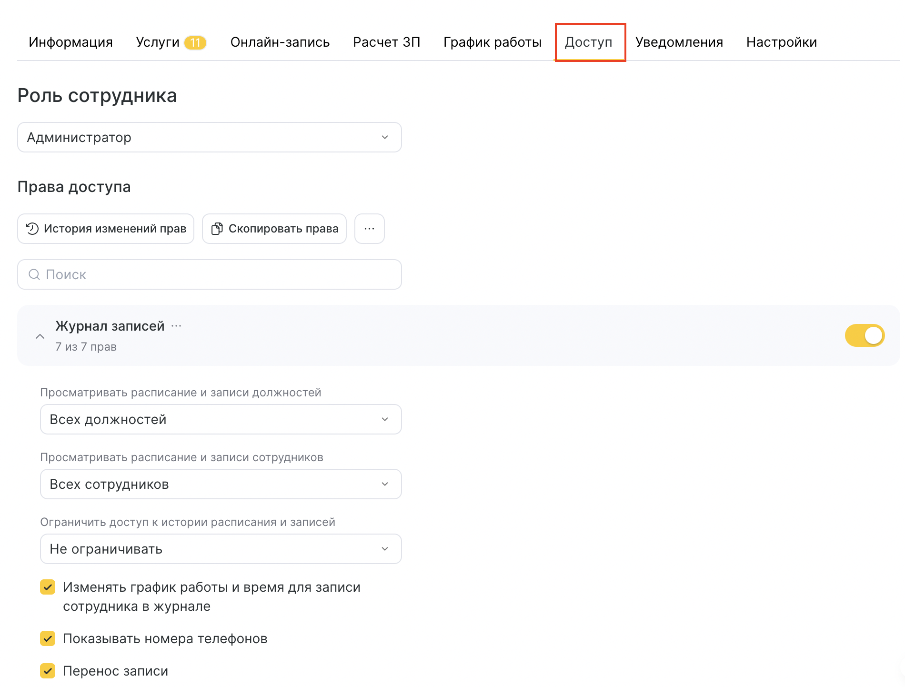905x687 pixels.
Task: Open the Не ограничивать dropdown
Action: pos(221,549)
